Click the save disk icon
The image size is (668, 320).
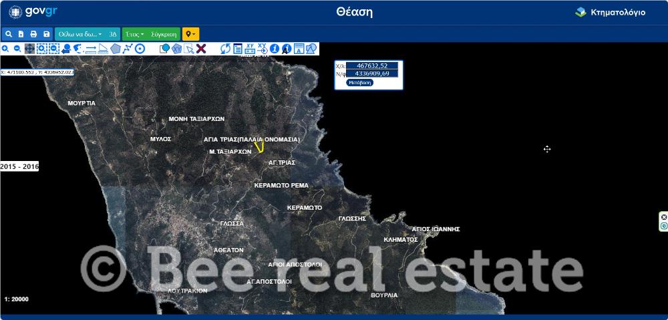coord(46,34)
